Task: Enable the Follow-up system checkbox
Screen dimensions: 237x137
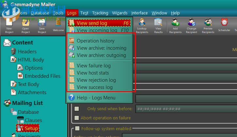Action: [x=77, y=128]
